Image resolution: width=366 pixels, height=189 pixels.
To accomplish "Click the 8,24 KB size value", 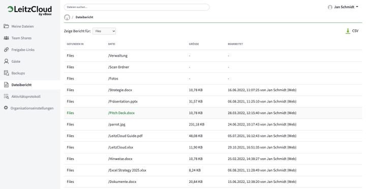I will pos(195,170).
